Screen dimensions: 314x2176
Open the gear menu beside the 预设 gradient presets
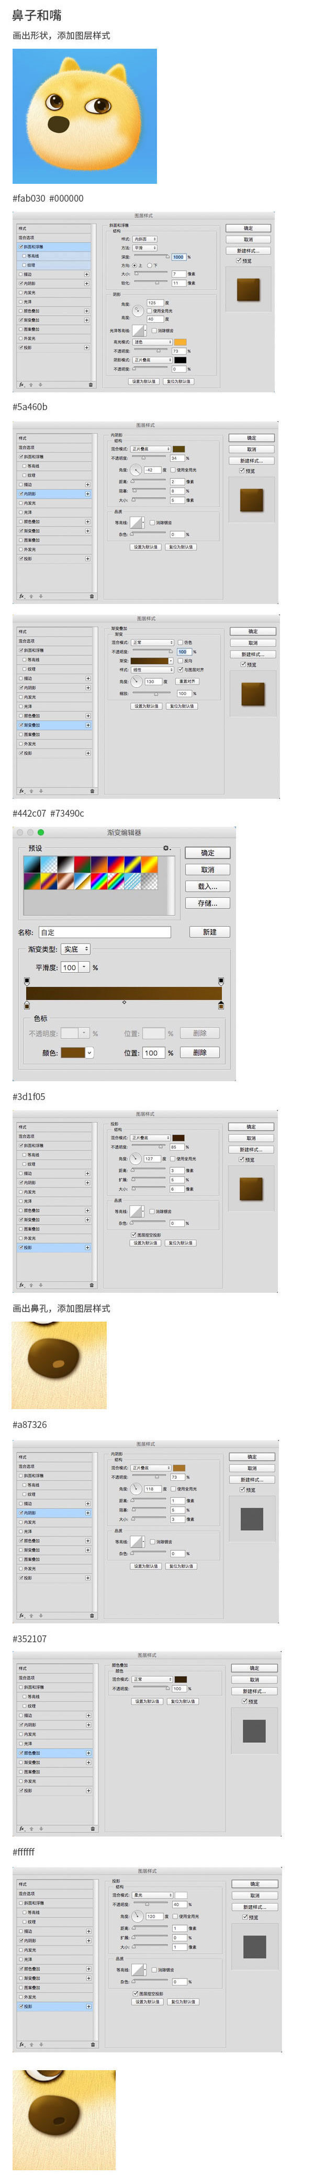click(167, 847)
